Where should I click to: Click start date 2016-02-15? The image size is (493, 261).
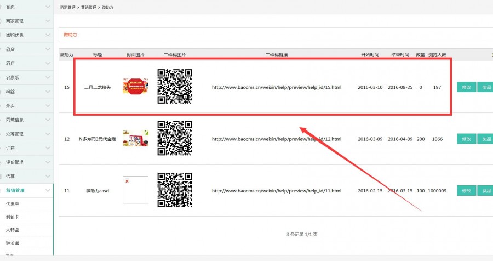[370, 191]
